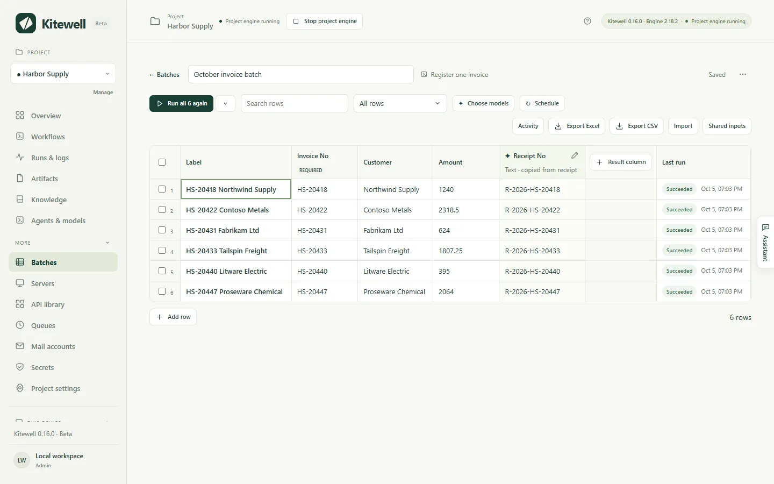
Task: Check the HS-20418 Northwind Supply row checkbox
Action: (162, 189)
